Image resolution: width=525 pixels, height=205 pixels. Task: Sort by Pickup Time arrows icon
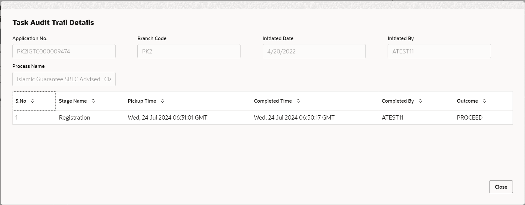[163, 101]
